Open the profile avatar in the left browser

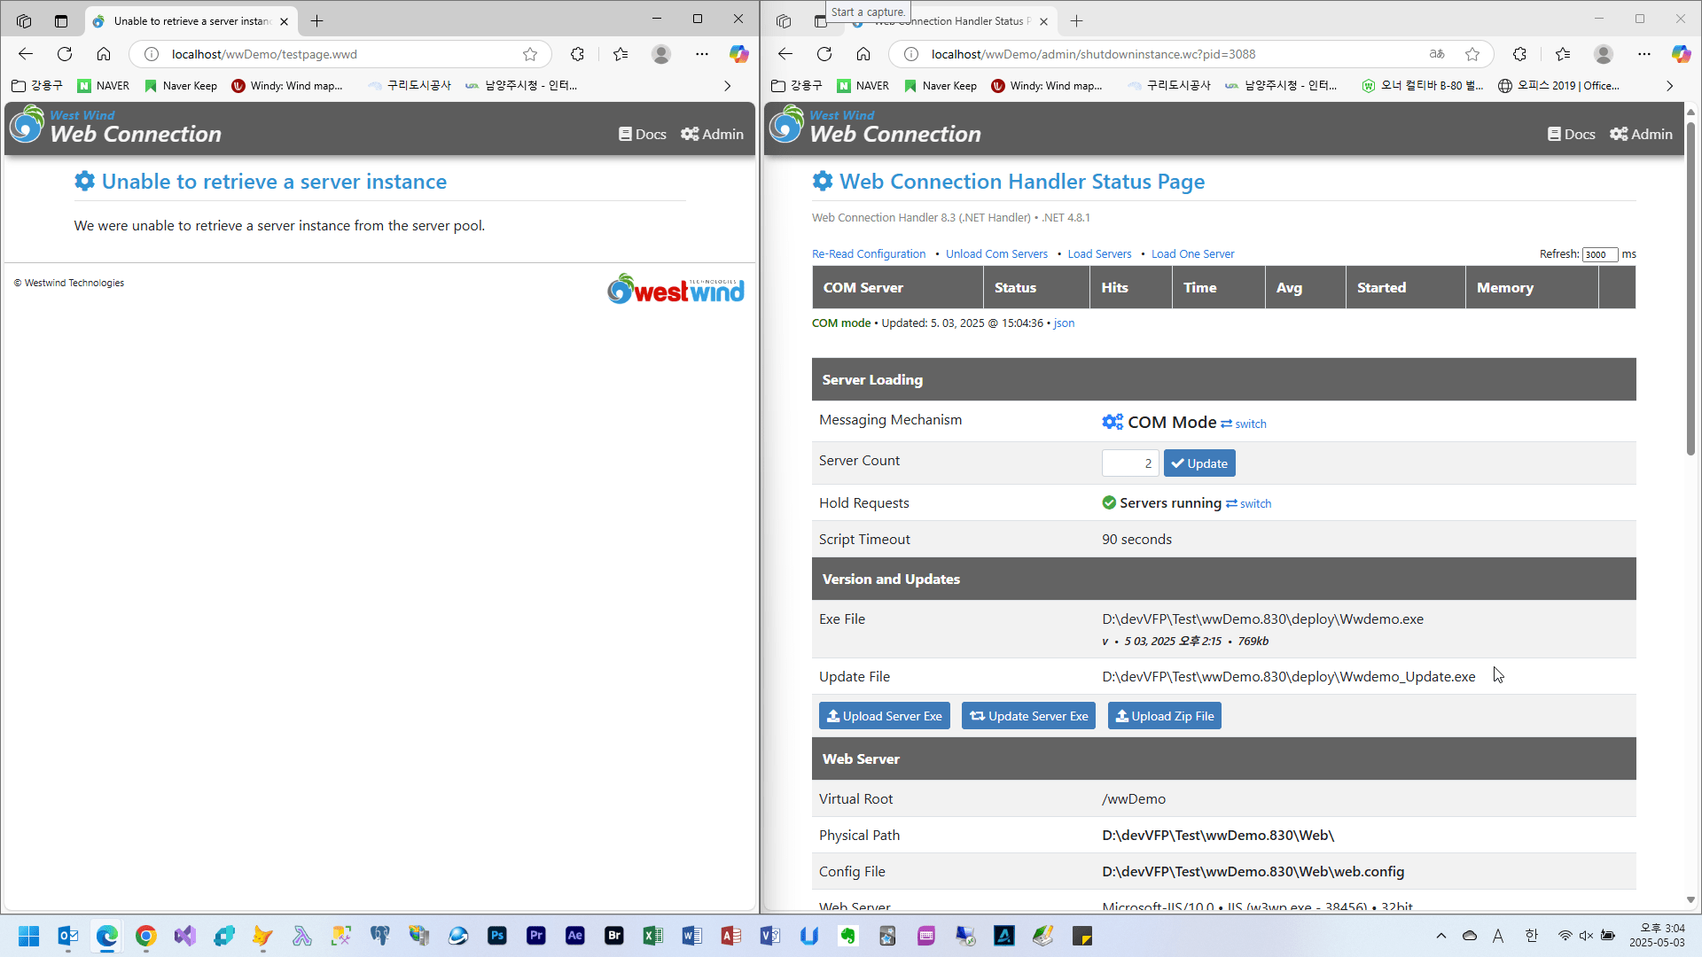661,54
